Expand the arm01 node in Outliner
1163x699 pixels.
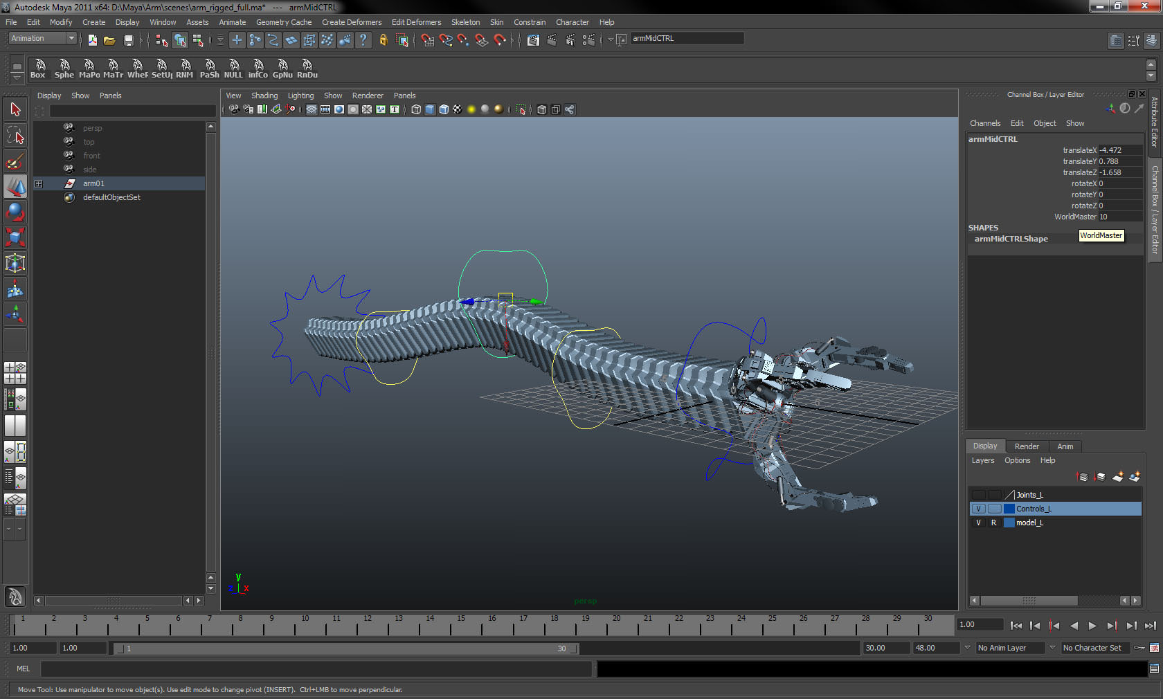pos(39,183)
